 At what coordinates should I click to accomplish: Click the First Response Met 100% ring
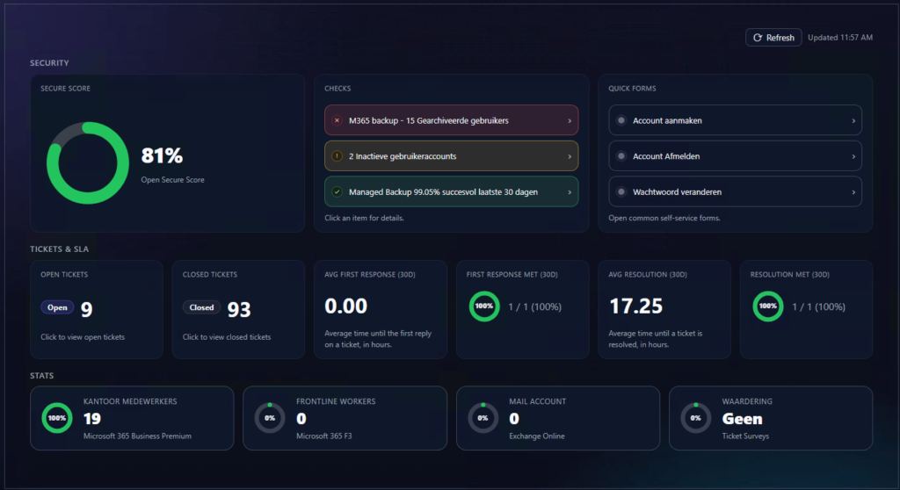(x=484, y=306)
